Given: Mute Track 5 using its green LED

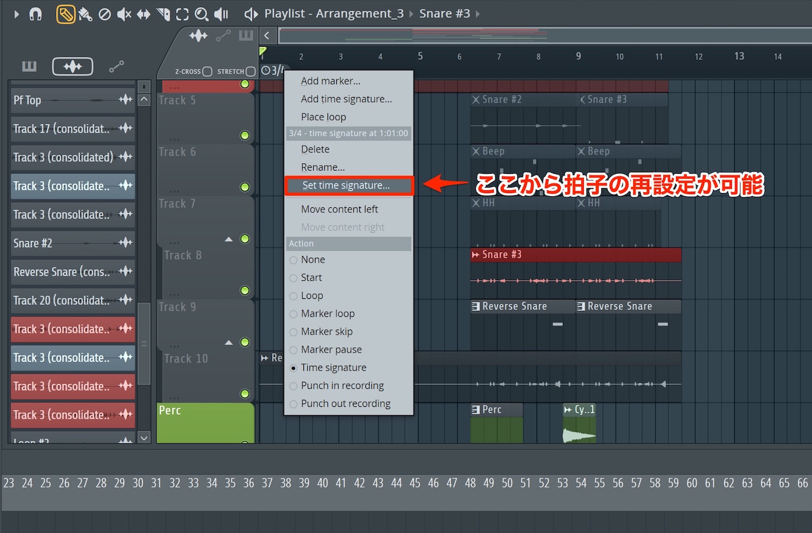Looking at the screenshot, I should (245, 135).
